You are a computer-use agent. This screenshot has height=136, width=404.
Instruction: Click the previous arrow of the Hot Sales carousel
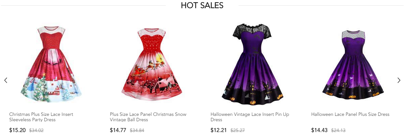click(x=6, y=80)
